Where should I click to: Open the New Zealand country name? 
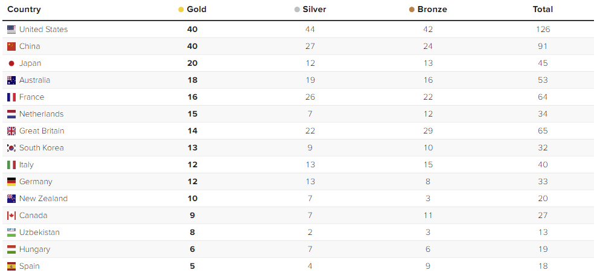click(x=43, y=198)
